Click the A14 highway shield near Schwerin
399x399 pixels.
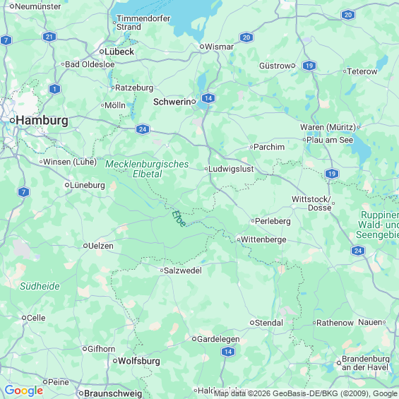[208, 98]
